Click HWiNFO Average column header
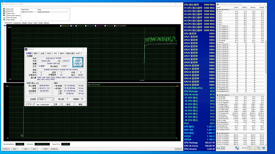This screenshot has width=275, height=154. point(261,7)
